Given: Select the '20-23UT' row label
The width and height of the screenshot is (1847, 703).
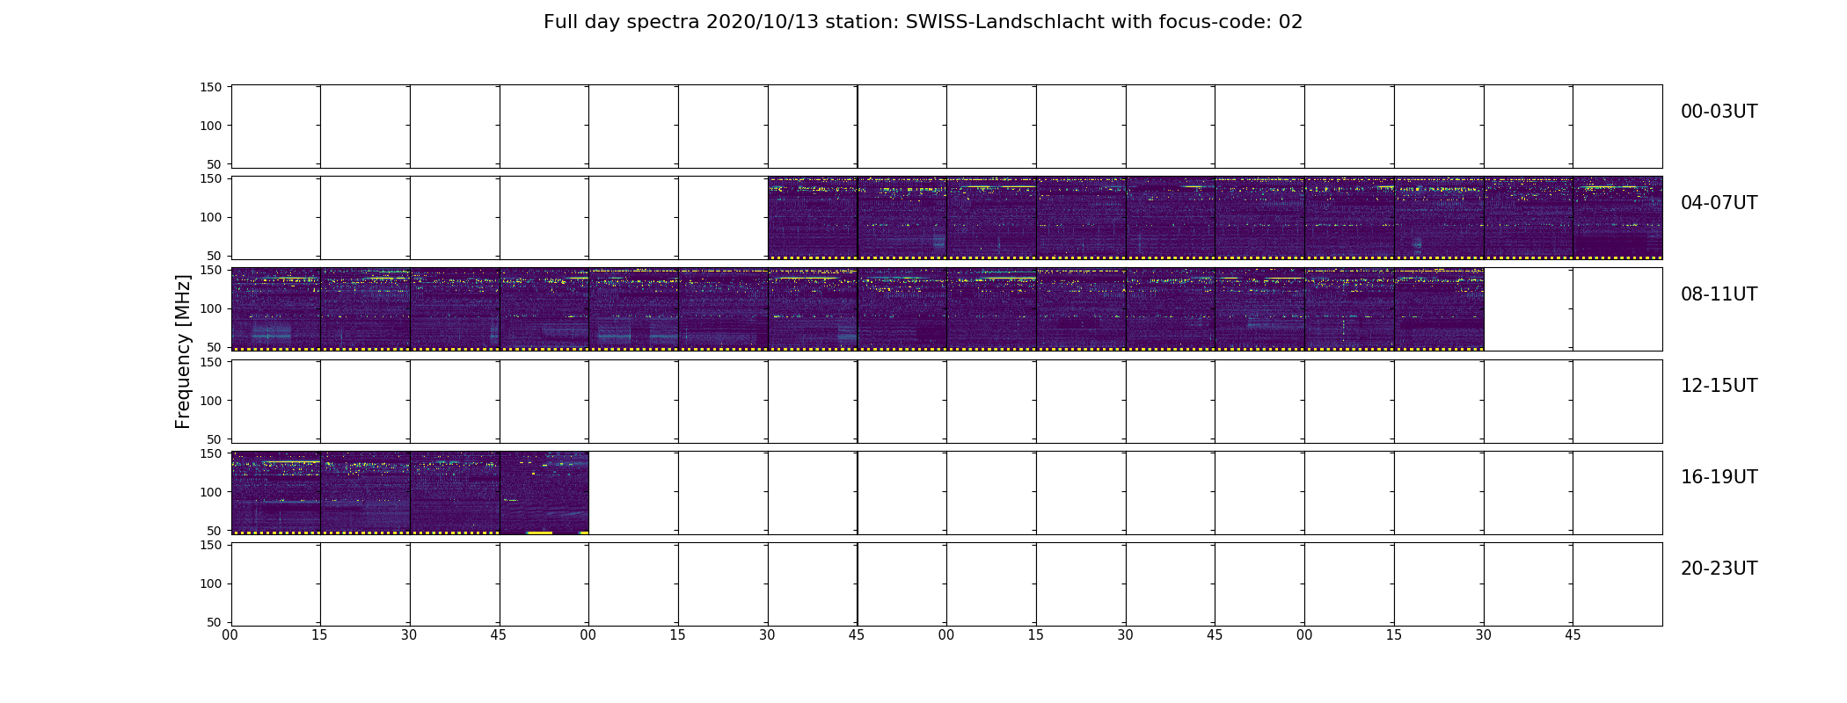Looking at the screenshot, I should pyautogui.click(x=1719, y=569).
